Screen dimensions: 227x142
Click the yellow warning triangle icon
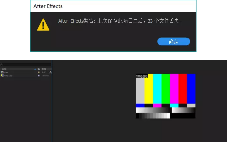[x=43, y=25]
